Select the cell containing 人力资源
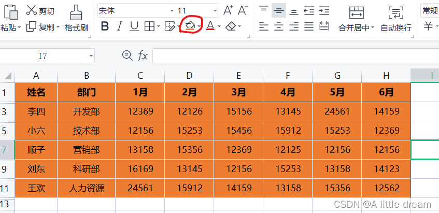The height and width of the screenshot is (213, 439). coord(86,188)
